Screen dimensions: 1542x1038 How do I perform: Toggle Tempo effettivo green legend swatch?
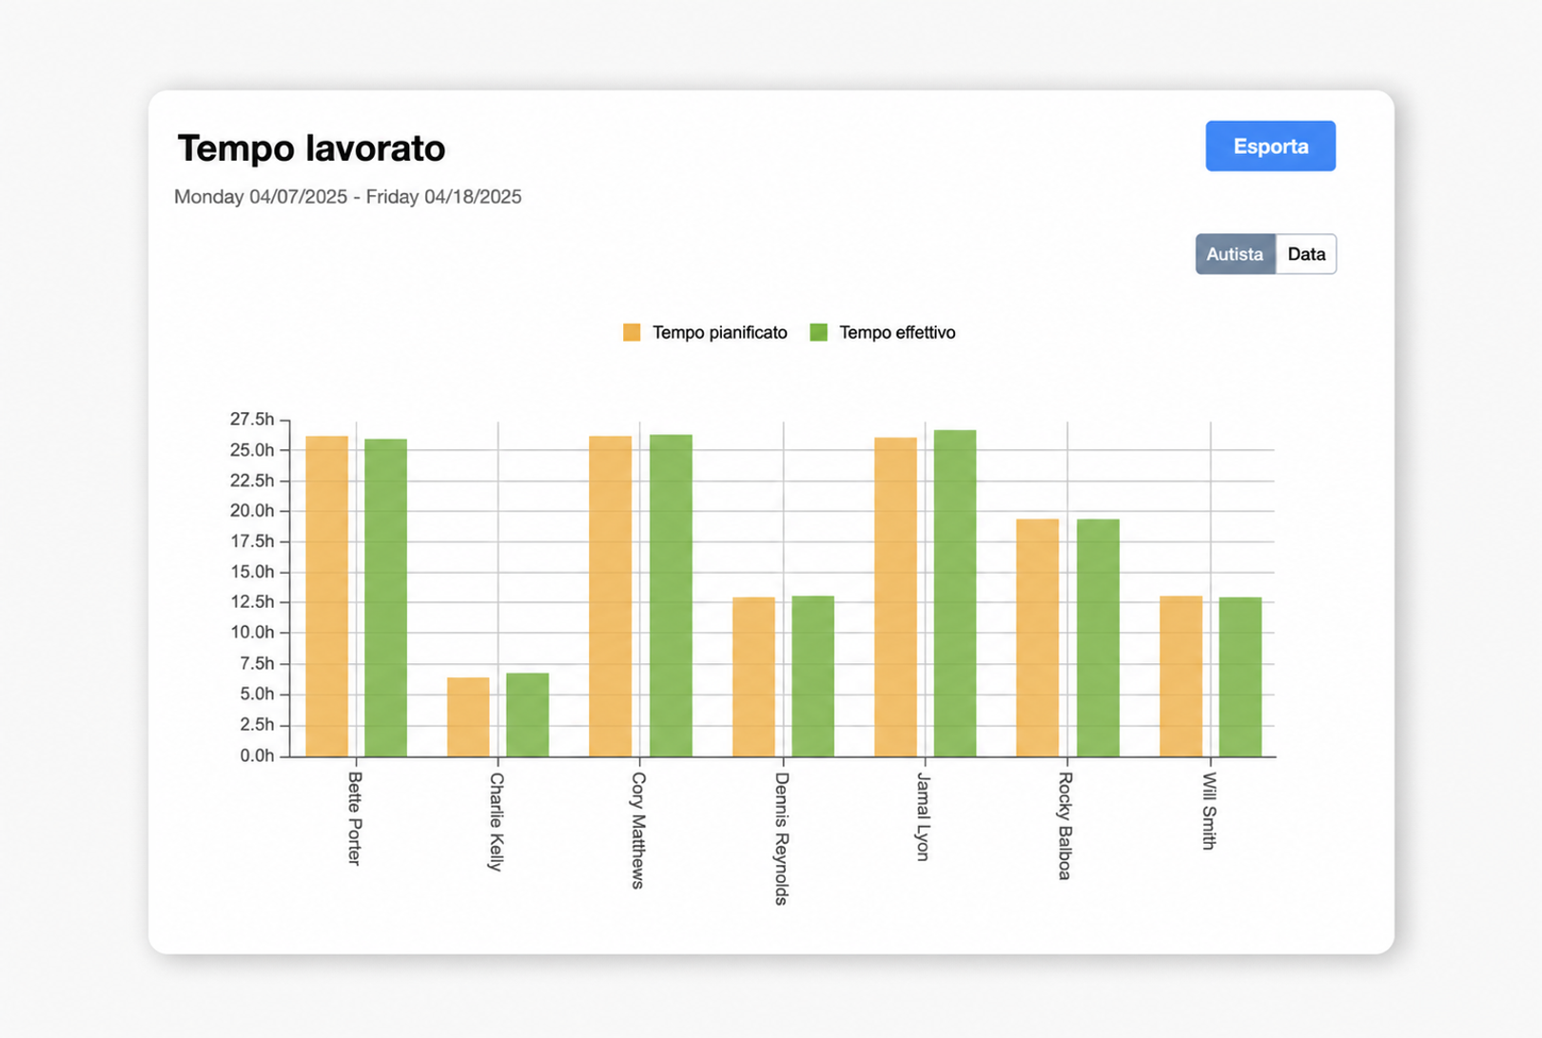click(x=818, y=332)
